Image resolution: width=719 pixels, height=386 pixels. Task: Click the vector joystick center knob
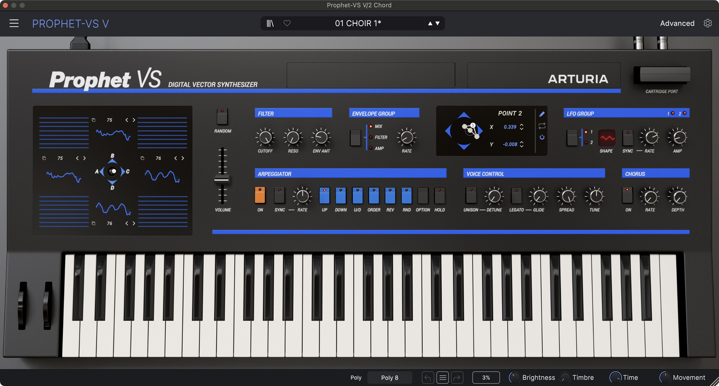(x=112, y=172)
